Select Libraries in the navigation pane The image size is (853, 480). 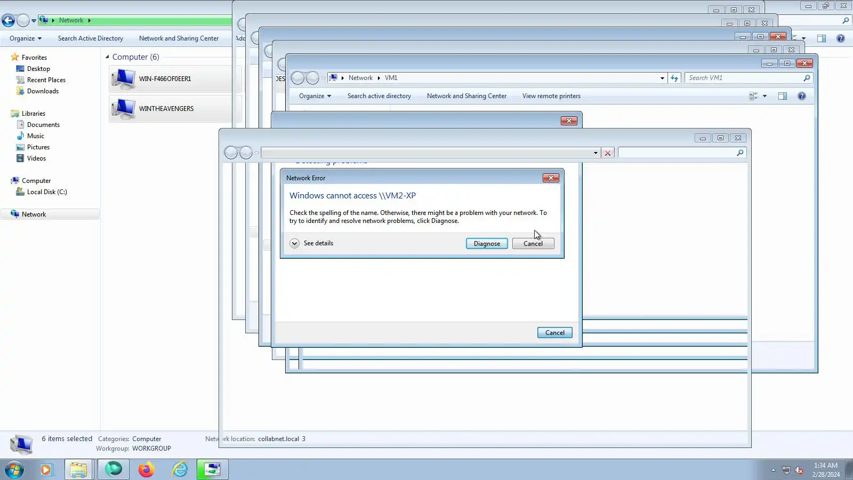point(34,114)
